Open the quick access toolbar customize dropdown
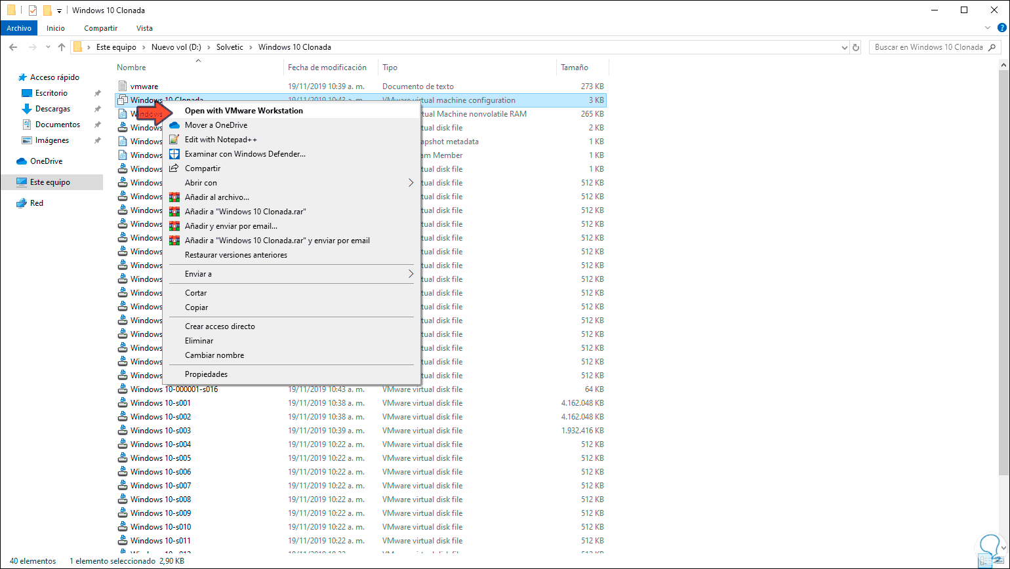Screen dimensions: 1010x569 pos(59,11)
